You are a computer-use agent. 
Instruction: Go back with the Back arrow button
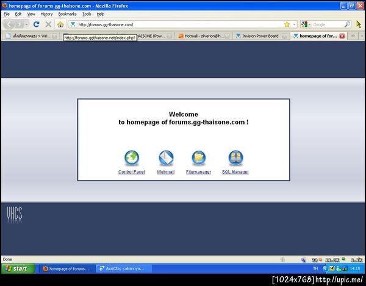(x=9, y=24)
